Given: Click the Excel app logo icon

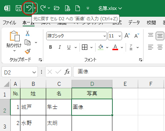Looking at the screenshot, I should (x=7, y=8).
